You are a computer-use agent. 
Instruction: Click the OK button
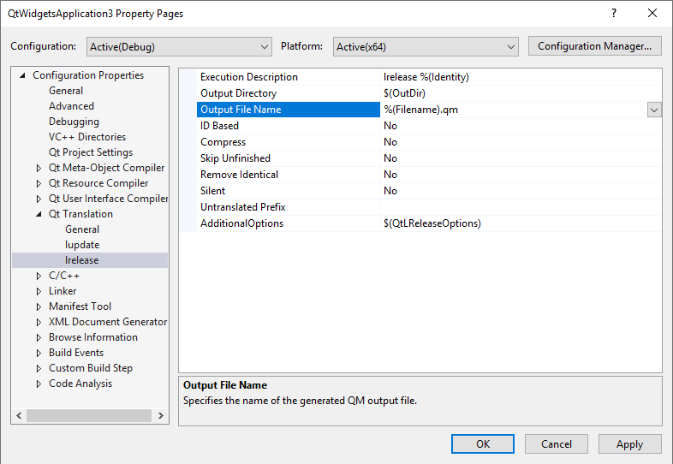[482, 443]
